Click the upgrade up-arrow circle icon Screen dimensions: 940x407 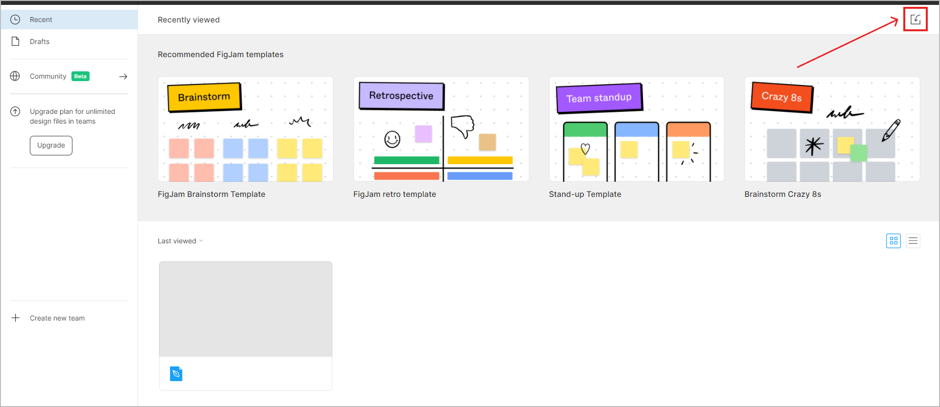coord(15,111)
